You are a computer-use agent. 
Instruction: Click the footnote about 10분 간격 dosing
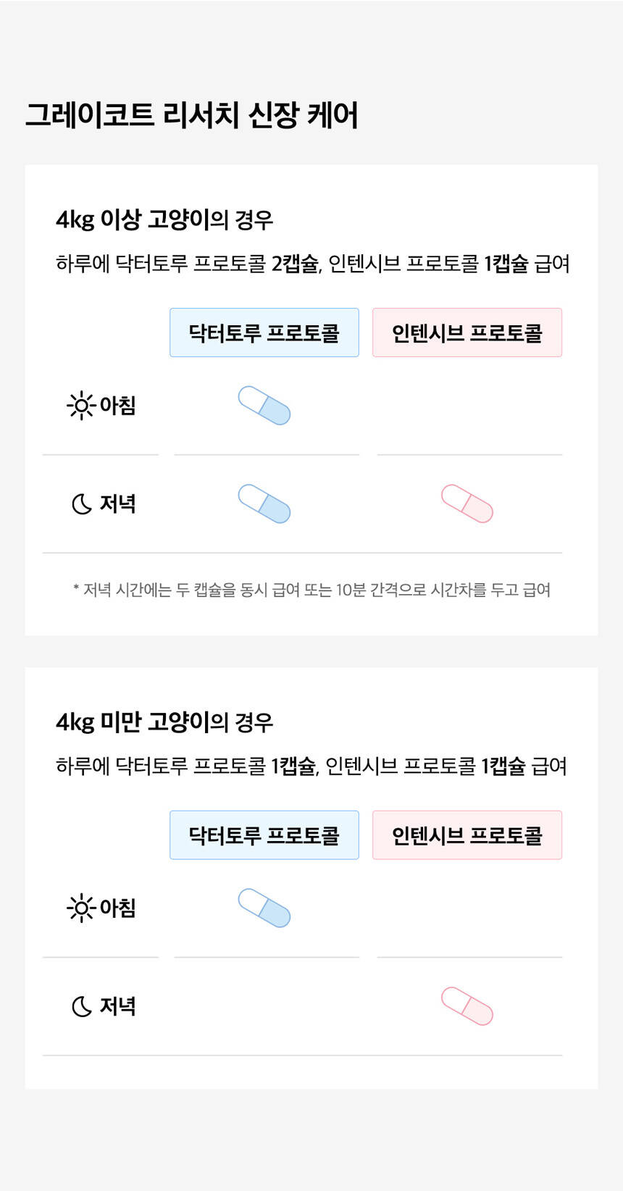pyautogui.click(x=311, y=590)
